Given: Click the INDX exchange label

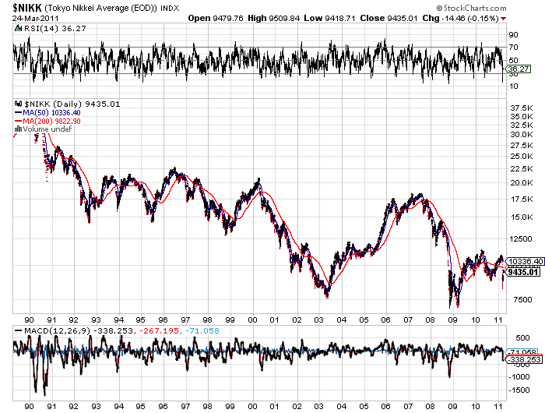Looking at the screenshot, I should tap(169, 9).
